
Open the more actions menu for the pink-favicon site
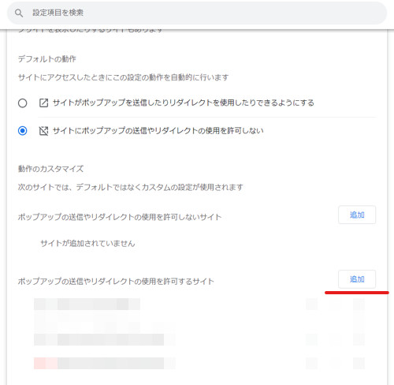point(359,363)
